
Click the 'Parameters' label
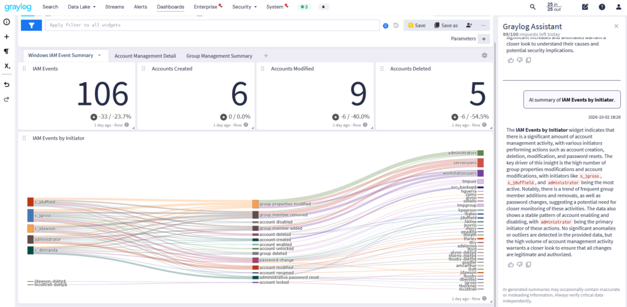click(x=463, y=39)
